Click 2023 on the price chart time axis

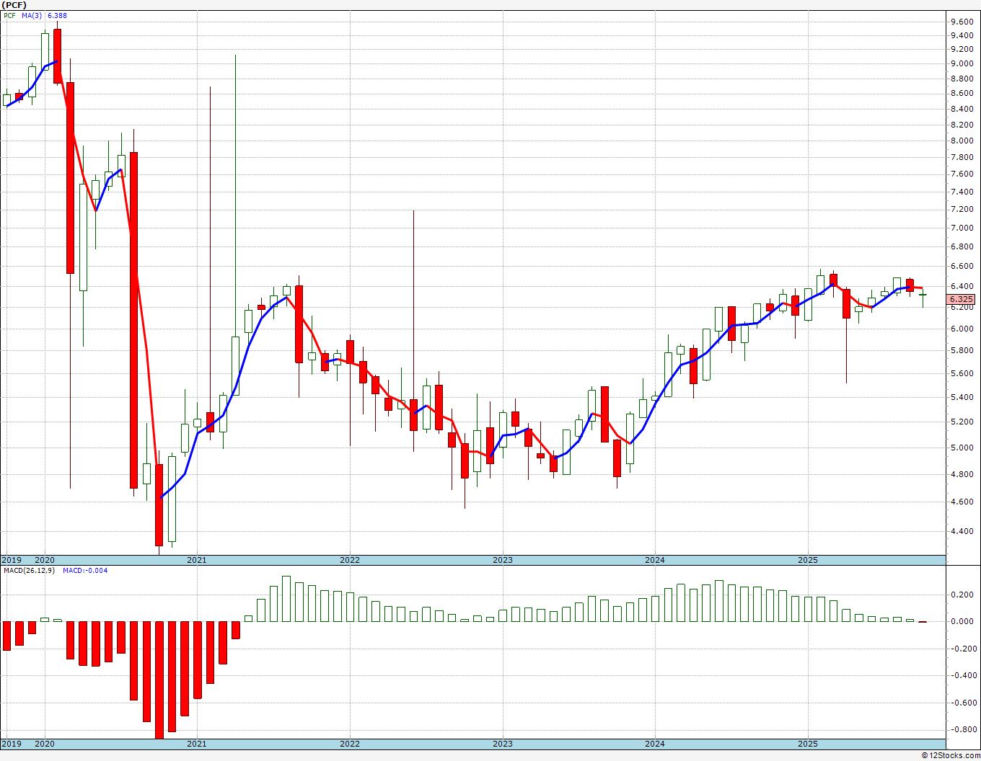[x=503, y=560]
